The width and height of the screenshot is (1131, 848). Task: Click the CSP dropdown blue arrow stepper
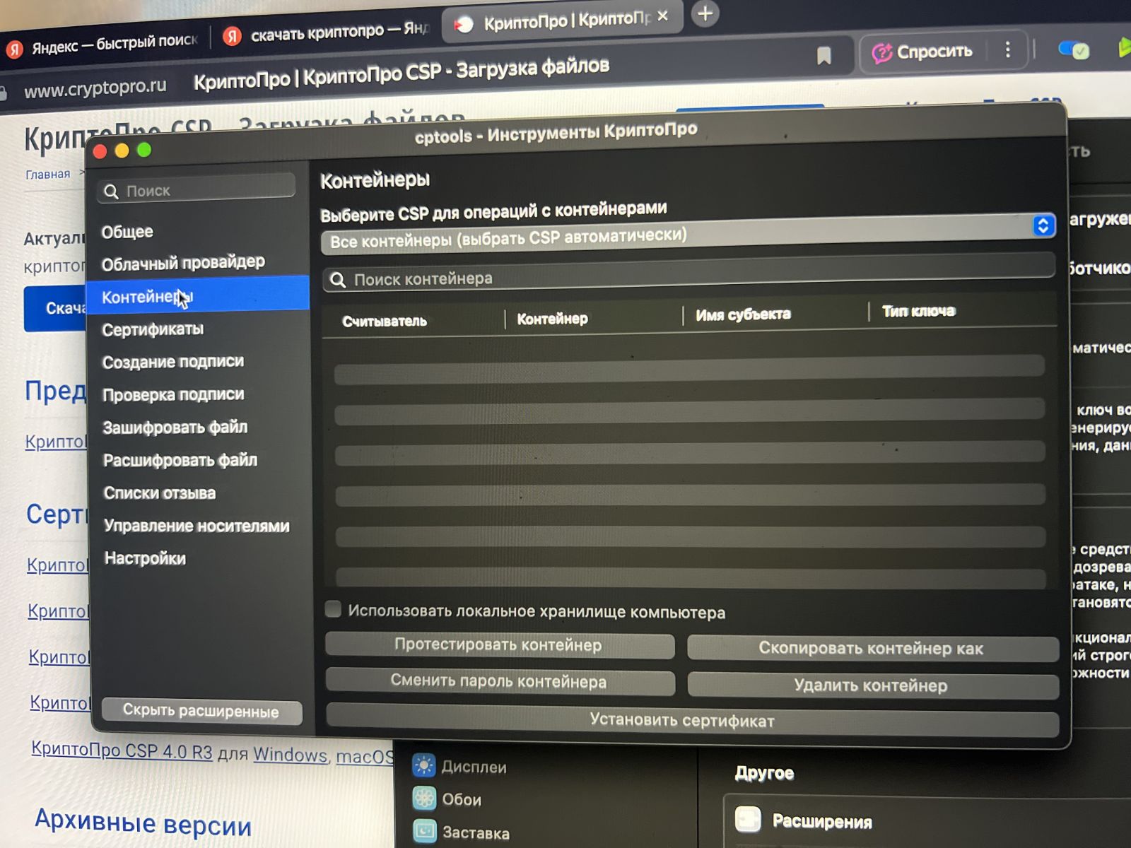[1043, 225]
